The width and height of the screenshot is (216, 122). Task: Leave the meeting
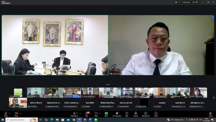(210, 114)
